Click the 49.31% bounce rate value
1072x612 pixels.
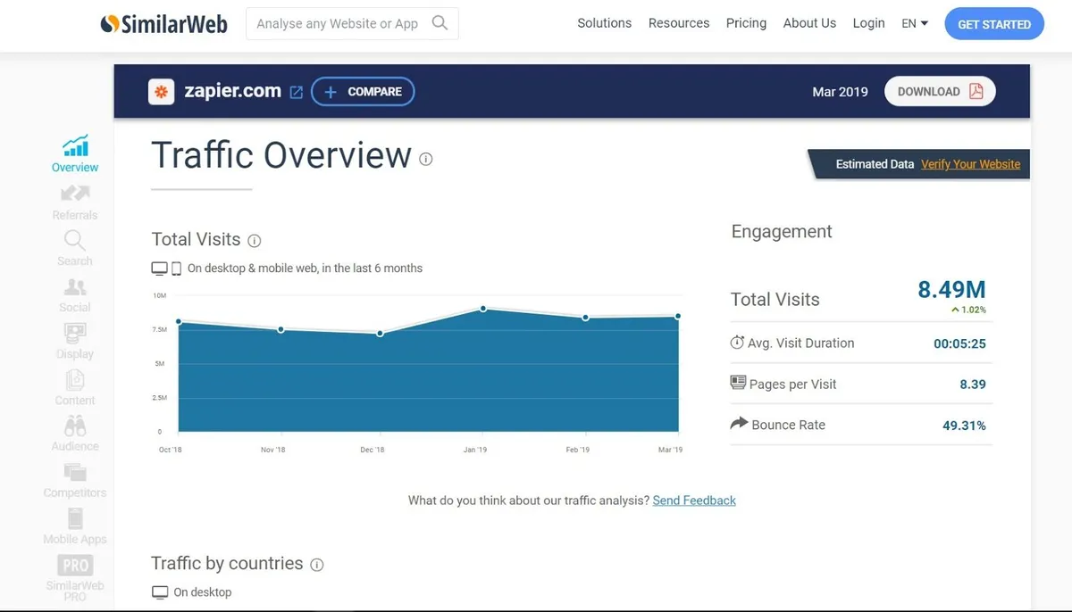[964, 426]
